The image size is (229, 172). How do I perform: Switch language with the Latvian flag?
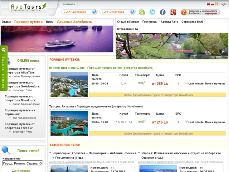(x=208, y=4)
